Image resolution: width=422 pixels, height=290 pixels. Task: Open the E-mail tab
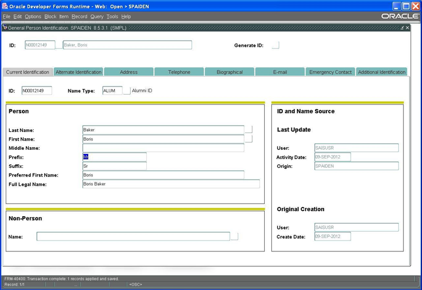pyautogui.click(x=280, y=72)
